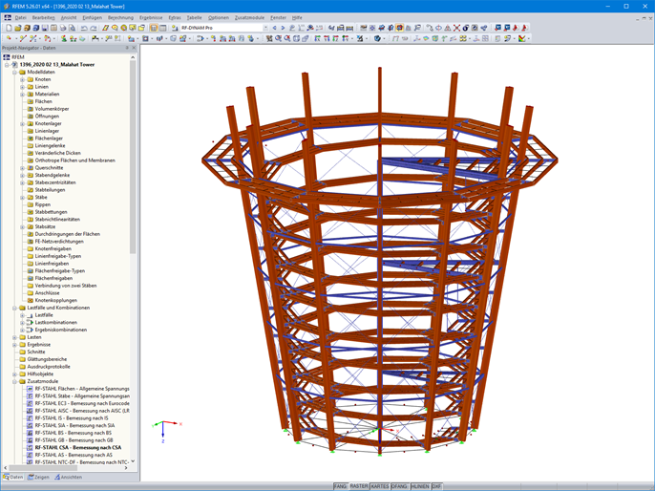Select the 1396_2020 02 13_Malahat Tower model node
This screenshot has height=491, width=655.
tap(57, 65)
